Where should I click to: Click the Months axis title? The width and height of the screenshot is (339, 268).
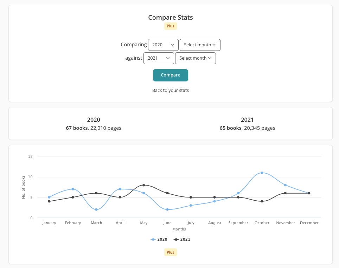point(179,229)
